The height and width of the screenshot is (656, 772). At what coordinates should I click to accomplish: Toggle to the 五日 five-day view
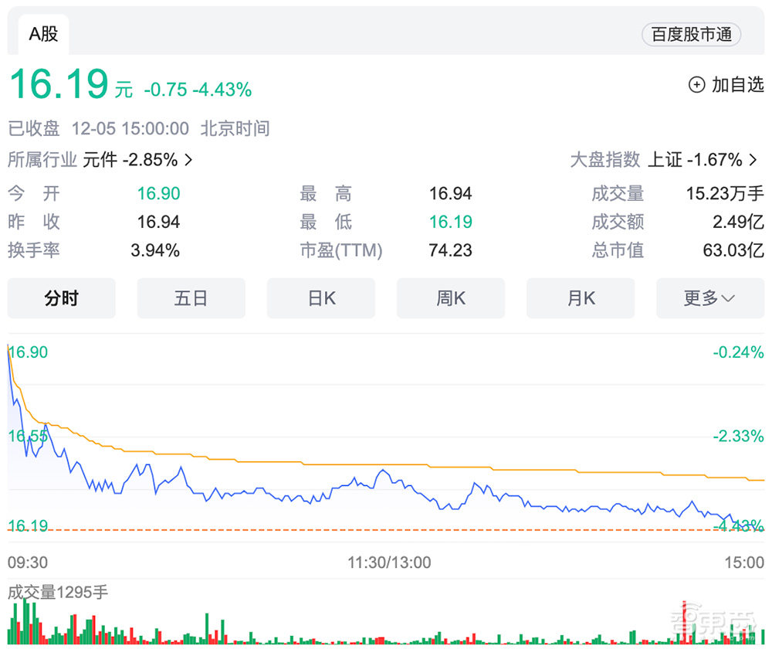point(191,298)
